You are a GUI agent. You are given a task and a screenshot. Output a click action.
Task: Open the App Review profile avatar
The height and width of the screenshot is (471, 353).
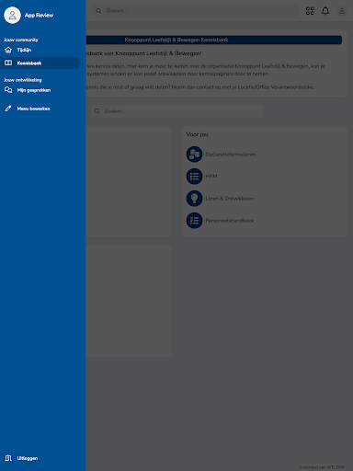(12, 15)
